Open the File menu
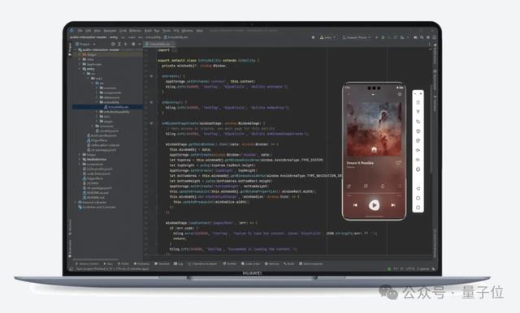 tap(80, 31)
